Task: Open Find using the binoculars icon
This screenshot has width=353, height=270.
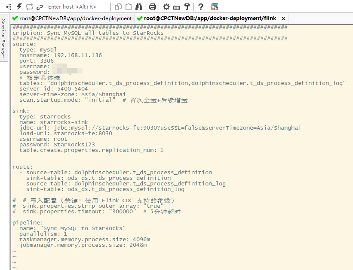Action: click(x=139, y=7)
